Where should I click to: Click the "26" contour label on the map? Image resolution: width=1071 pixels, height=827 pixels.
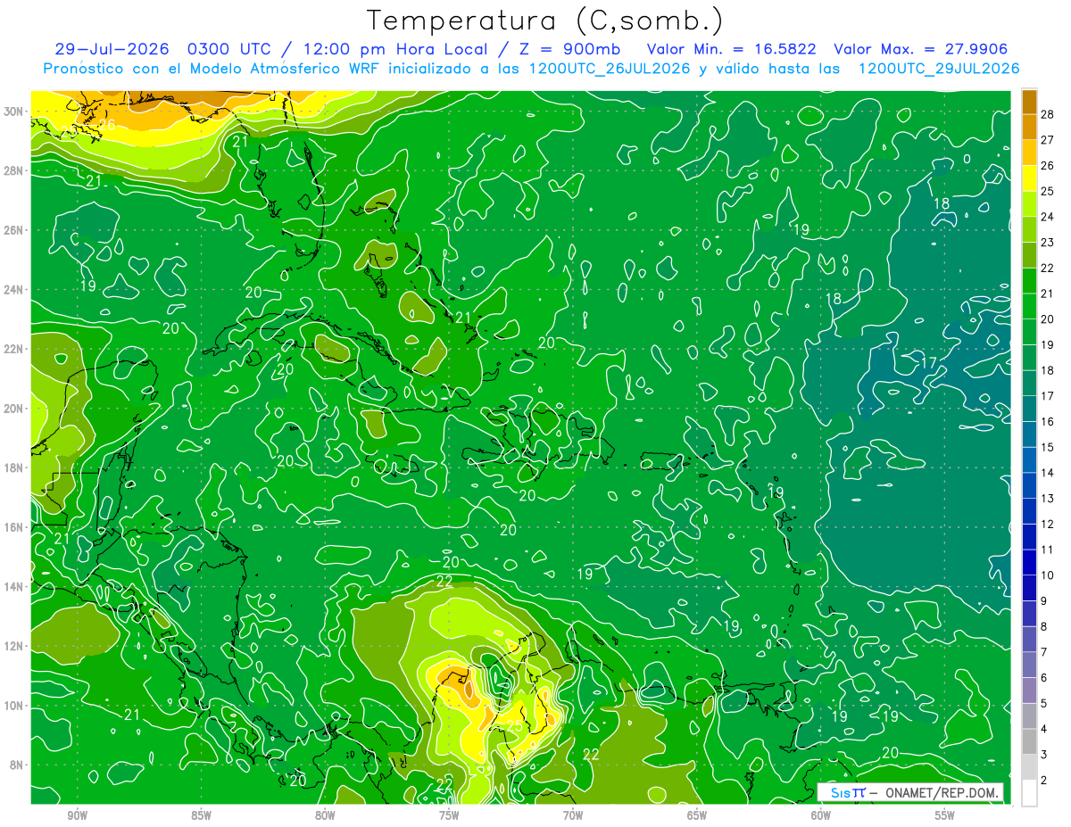click(x=106, y=124)
